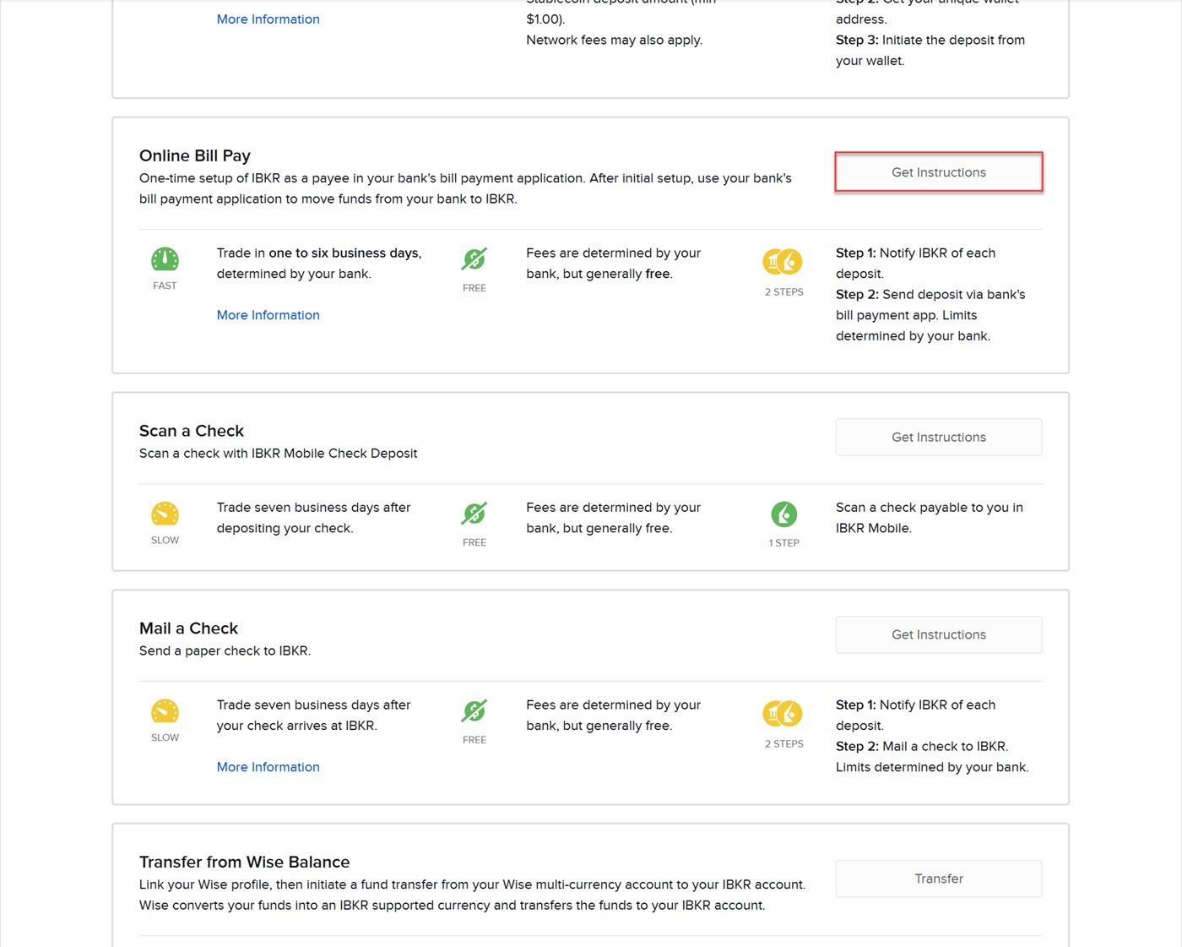
Task: Open More Information link under Online Bill Pay
Action: pyautogui.click(x=268, y=315)
